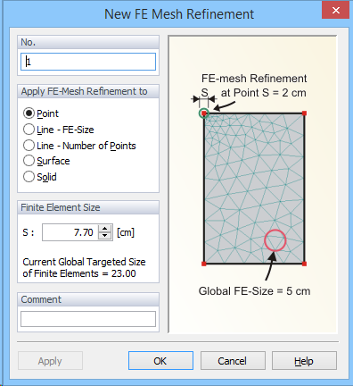The image size is (353, 386).
Task: Click the New FE Mesh Refinement title bar
Action: click(x=179, y=14)
